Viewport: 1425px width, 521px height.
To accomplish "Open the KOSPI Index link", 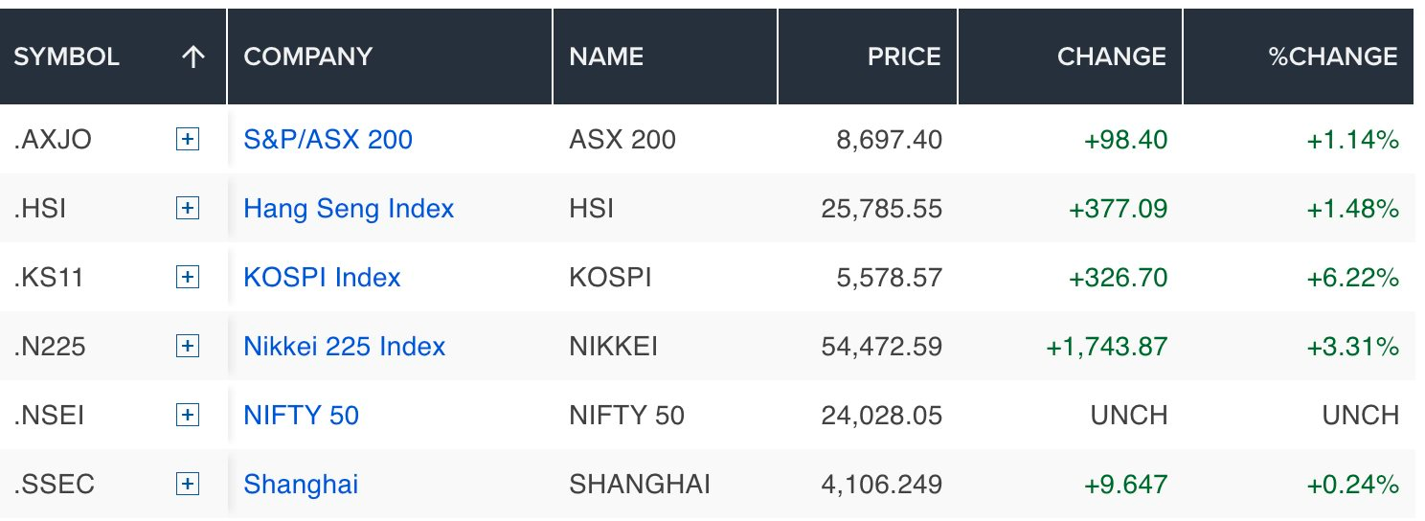I will [x=322, y=278].
